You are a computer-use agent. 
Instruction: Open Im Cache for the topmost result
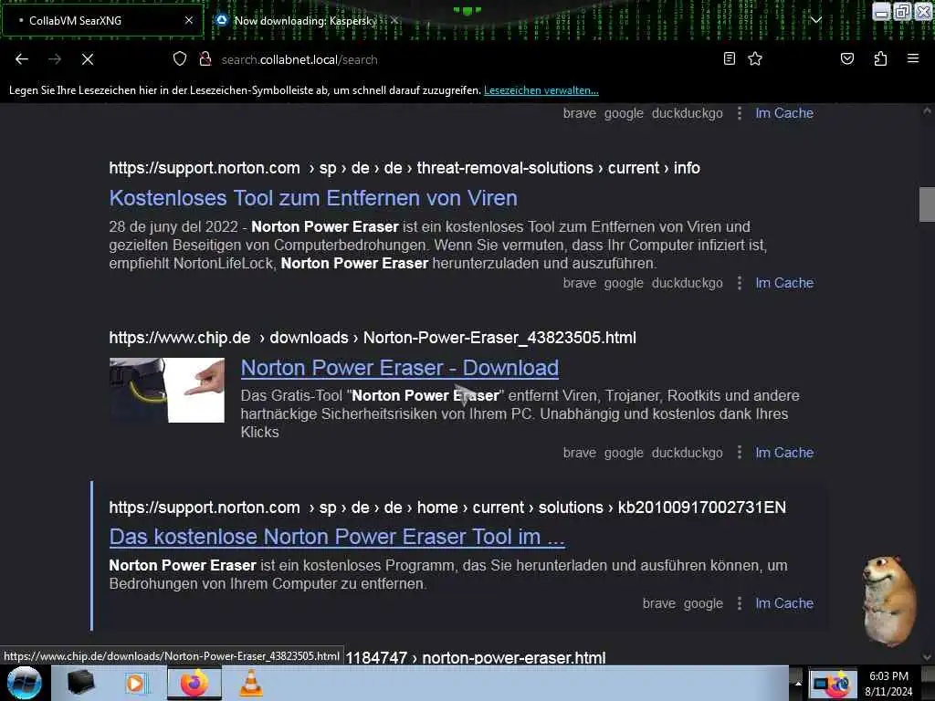tap(784, 113)
